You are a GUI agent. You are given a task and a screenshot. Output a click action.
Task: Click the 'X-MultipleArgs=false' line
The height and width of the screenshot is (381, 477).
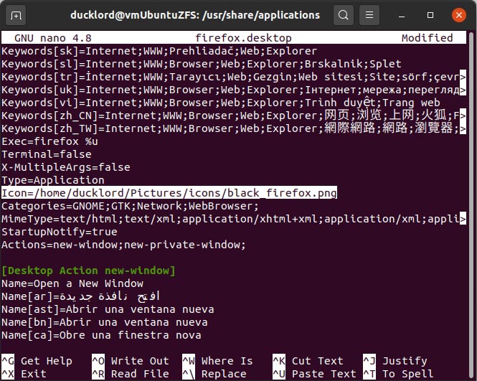pyautogui.click(x=66, y=167)
